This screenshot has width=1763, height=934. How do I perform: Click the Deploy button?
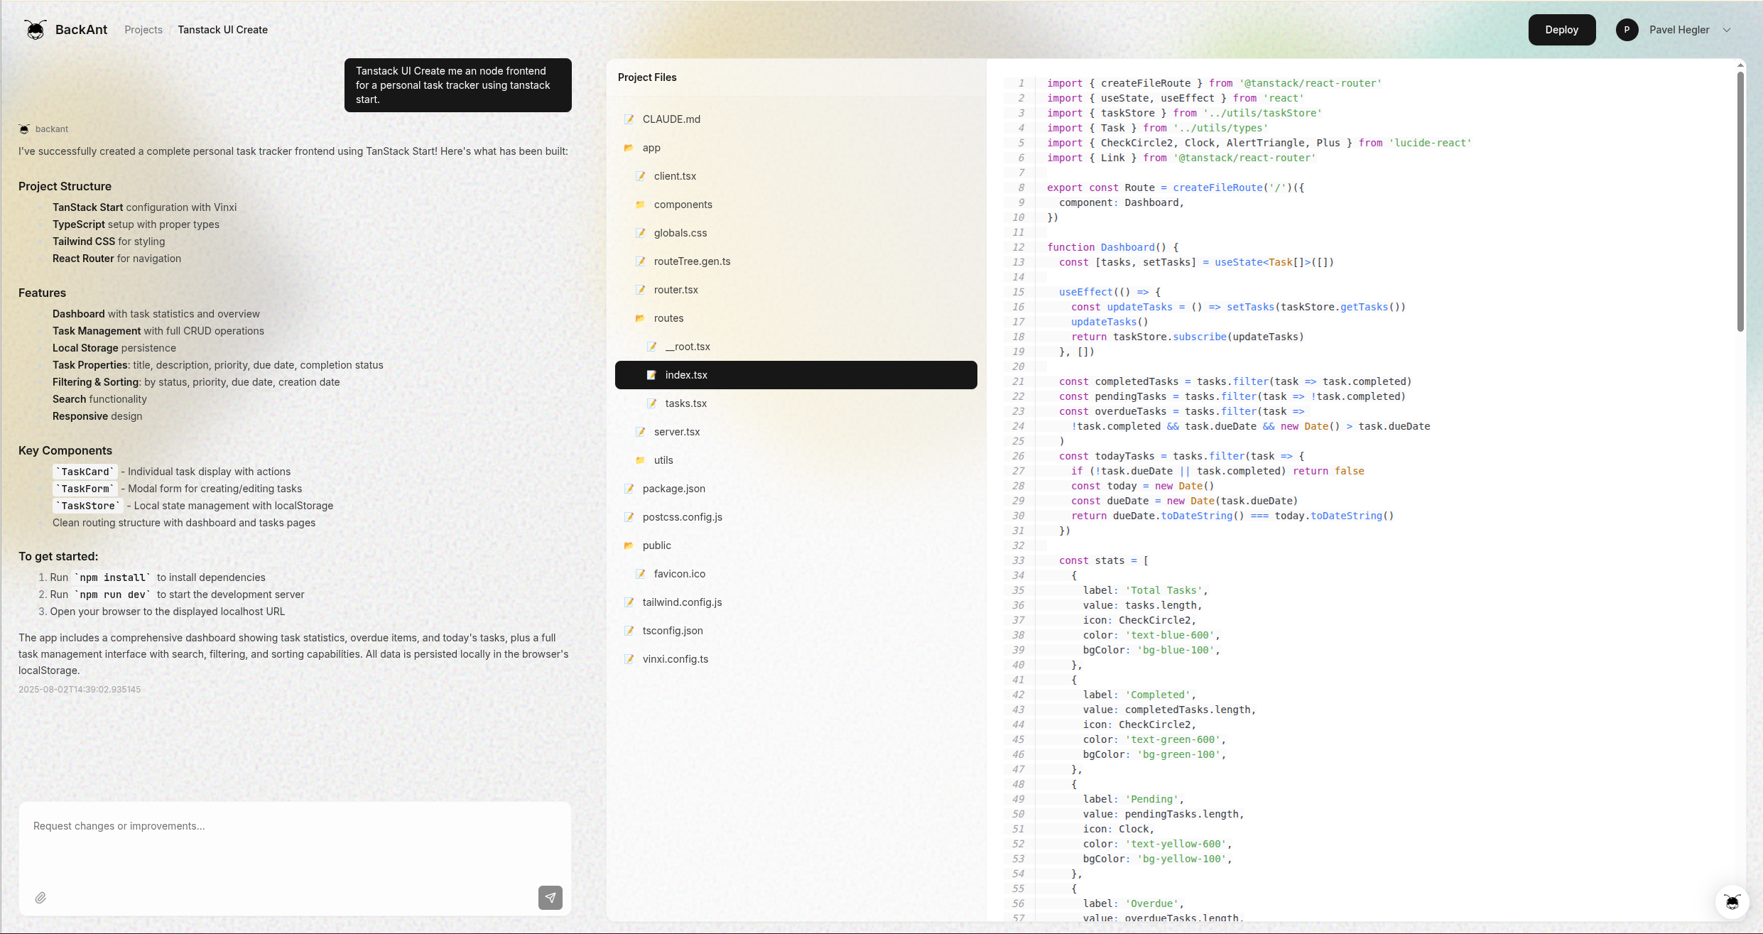[1561, 30]
